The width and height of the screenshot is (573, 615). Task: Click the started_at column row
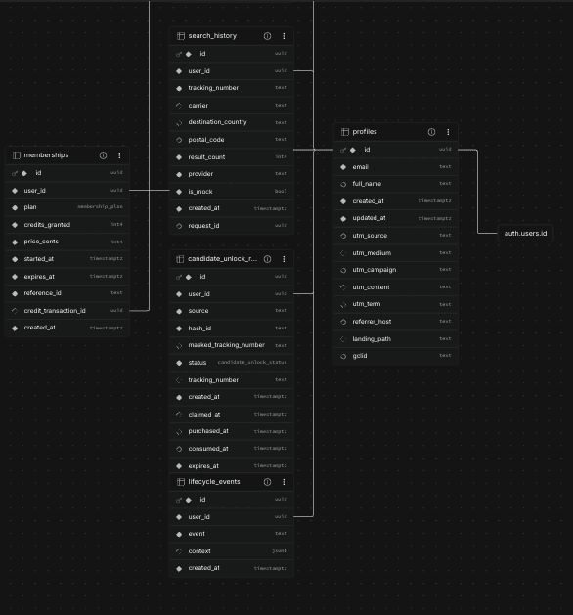pos(67,259)
